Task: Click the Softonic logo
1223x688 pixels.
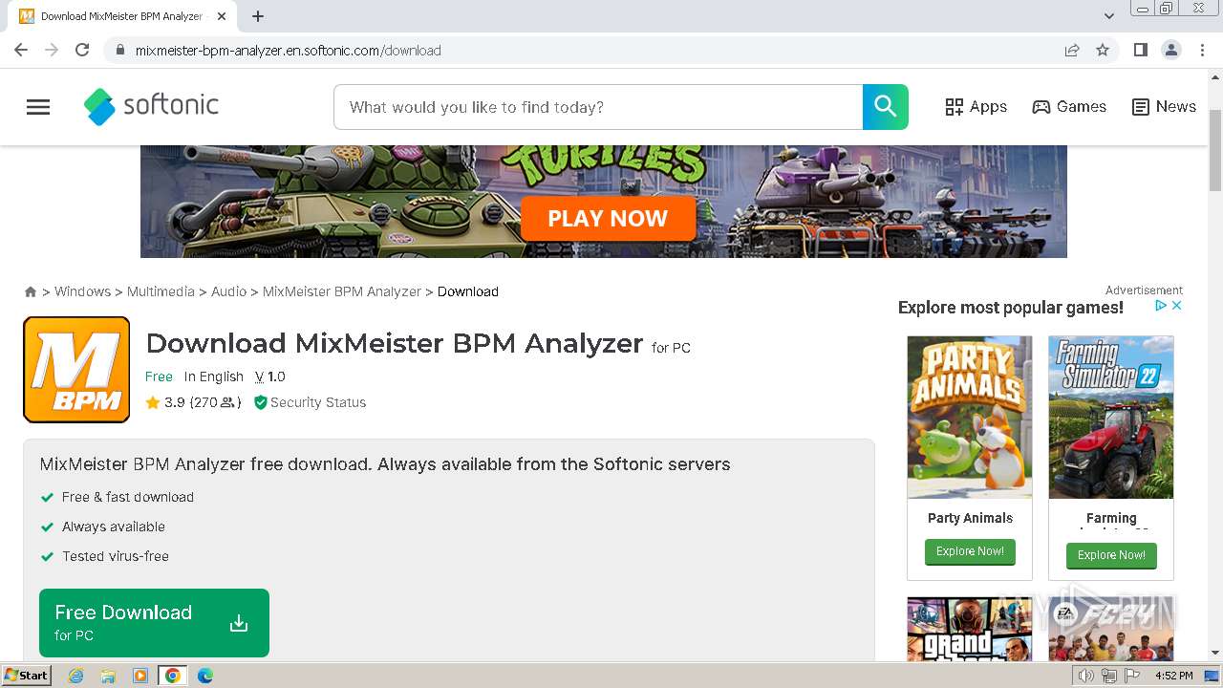Action: 151,106
